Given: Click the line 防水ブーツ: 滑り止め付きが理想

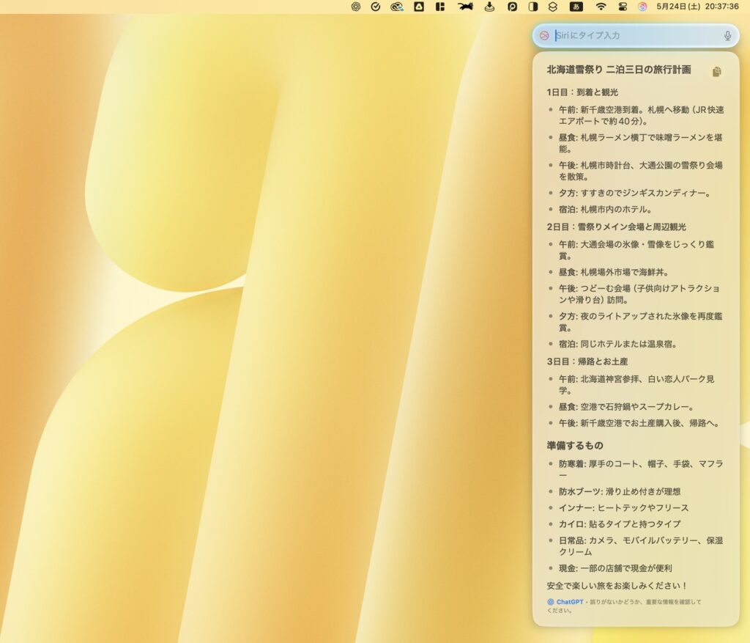Looking at the screenshot, I should pyautogui.click(x=620, y=492).
